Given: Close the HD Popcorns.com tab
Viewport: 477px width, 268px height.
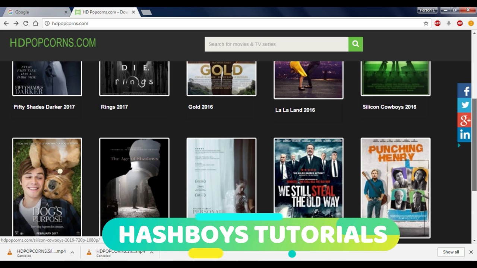Looking at the screenshot, I should [133, 12].
